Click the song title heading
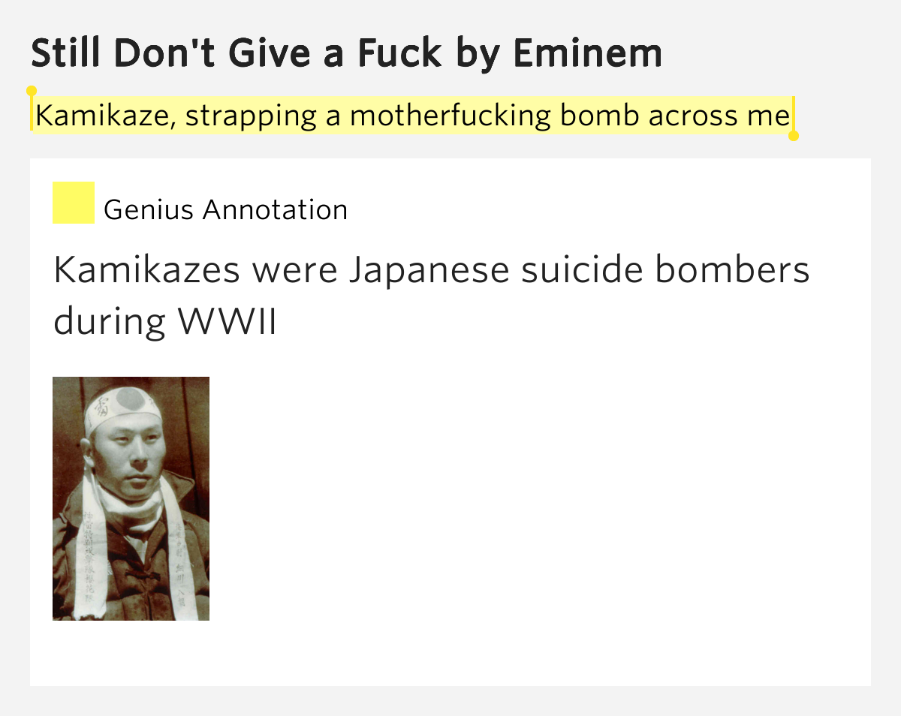This screenshot has width=901, height=716. (x=347, y=53)
